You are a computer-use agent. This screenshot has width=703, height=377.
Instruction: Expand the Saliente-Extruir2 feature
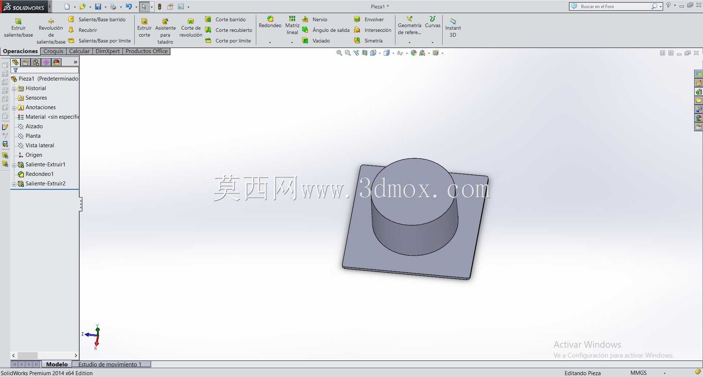click(14, 184)
